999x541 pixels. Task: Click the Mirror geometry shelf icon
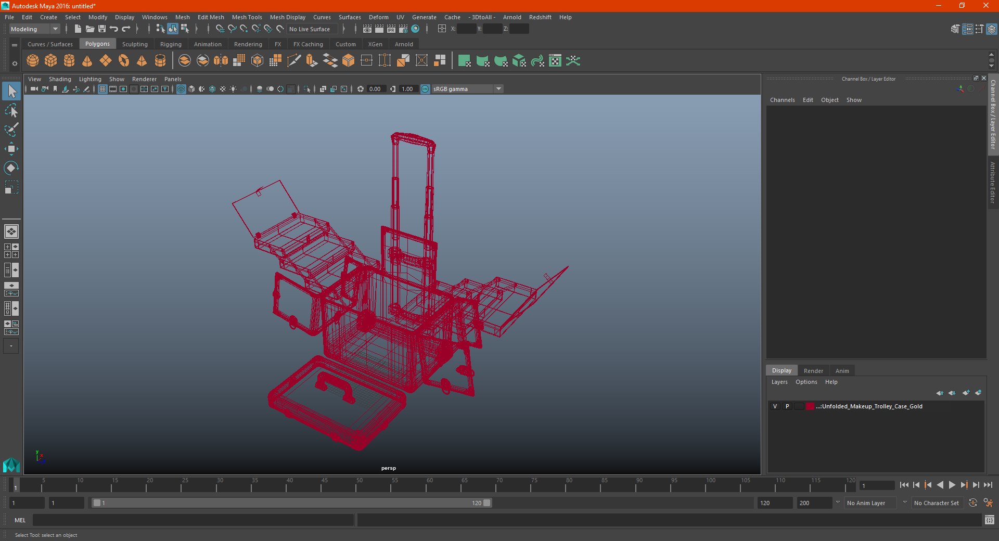coord(221,61)
